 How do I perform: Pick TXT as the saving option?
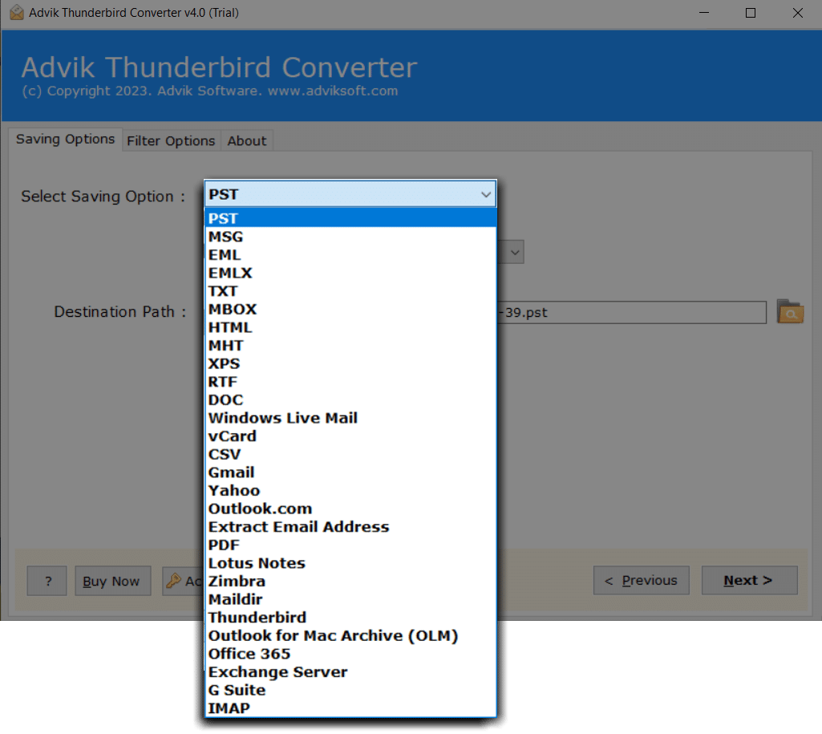(350, 291)
